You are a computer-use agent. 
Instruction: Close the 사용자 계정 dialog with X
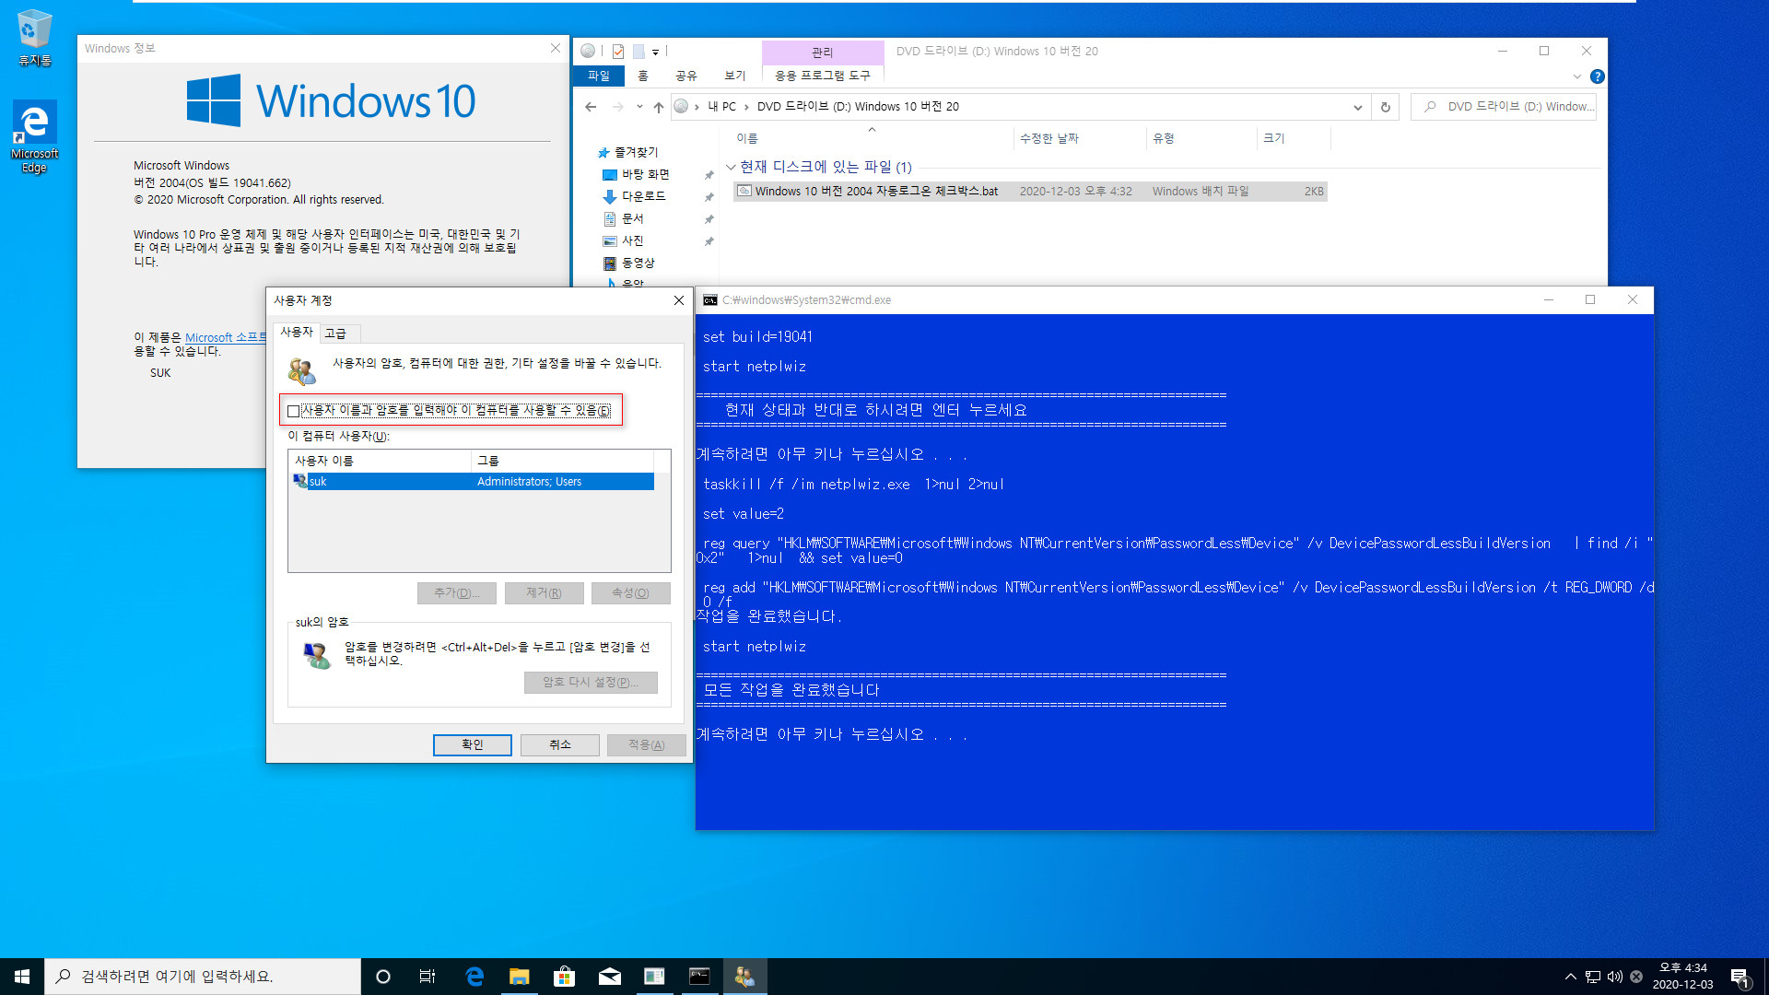coord(679,300)
